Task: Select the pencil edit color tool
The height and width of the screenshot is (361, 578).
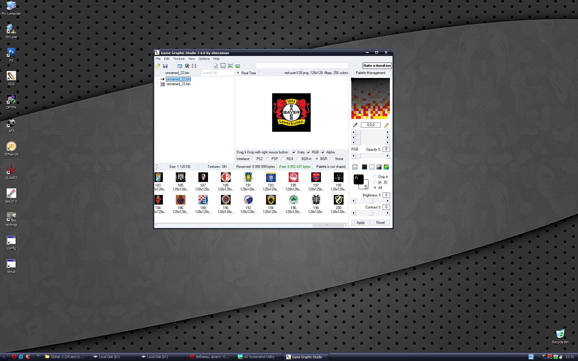Action: (386, 125)
